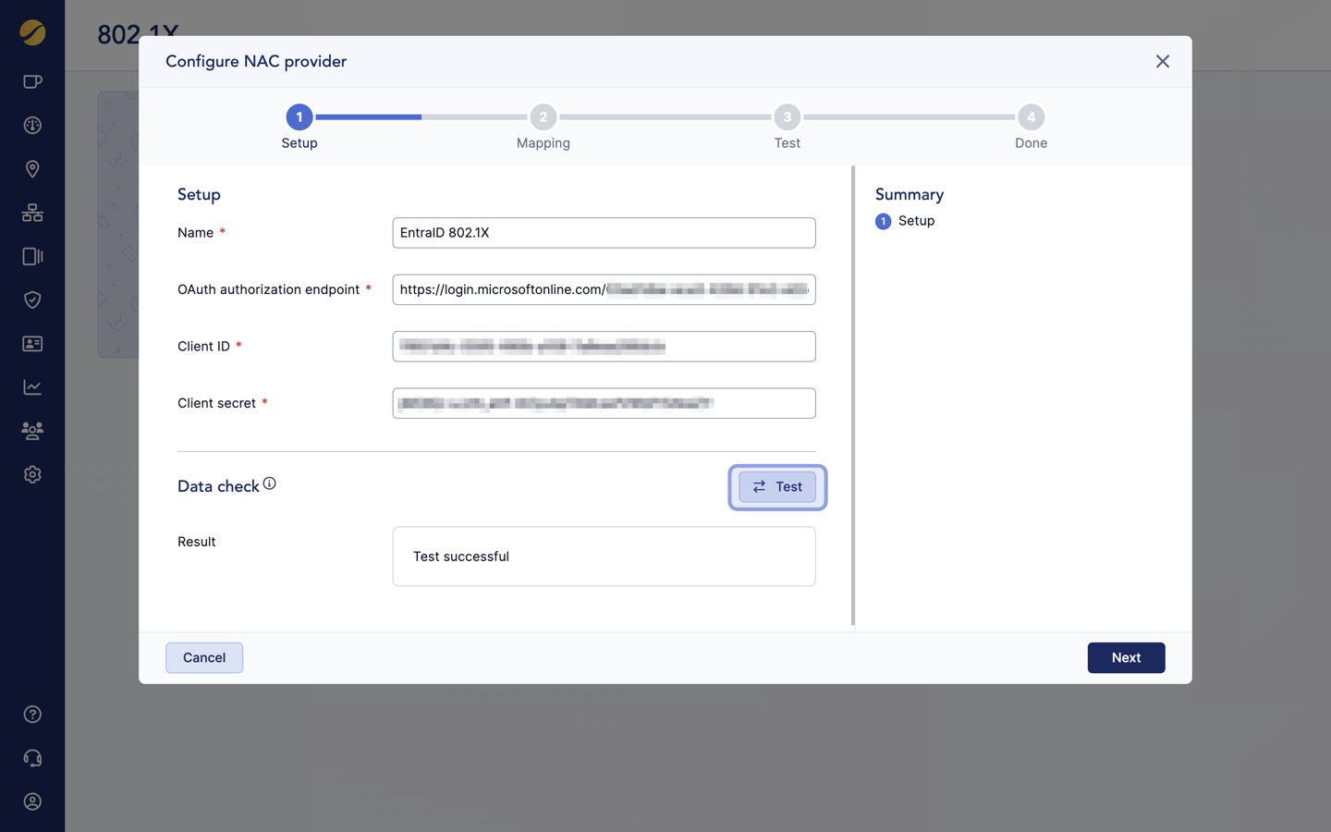Jump to step 4 Done
This screenshot has height=832, width=1331.
click(x=1031, y=117)
